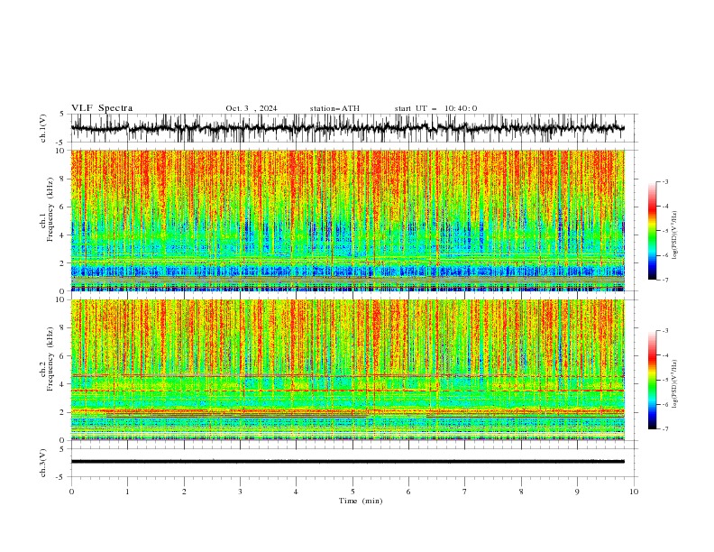This screenshot has width=714, height=552.
Task: Click time axis tick label '7'
Action: (465, 492)
